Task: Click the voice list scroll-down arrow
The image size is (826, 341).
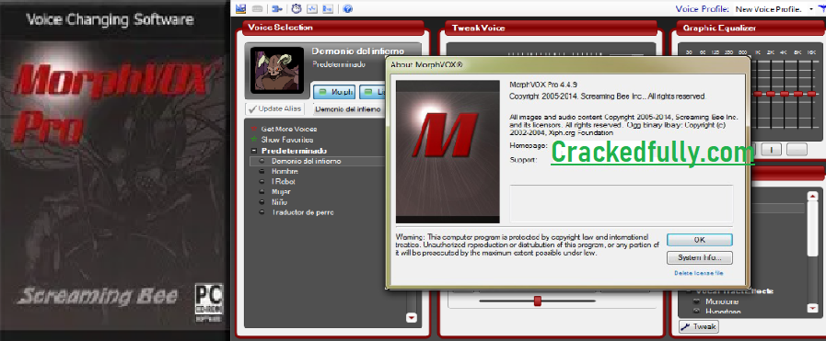Action: pos(412,318)
